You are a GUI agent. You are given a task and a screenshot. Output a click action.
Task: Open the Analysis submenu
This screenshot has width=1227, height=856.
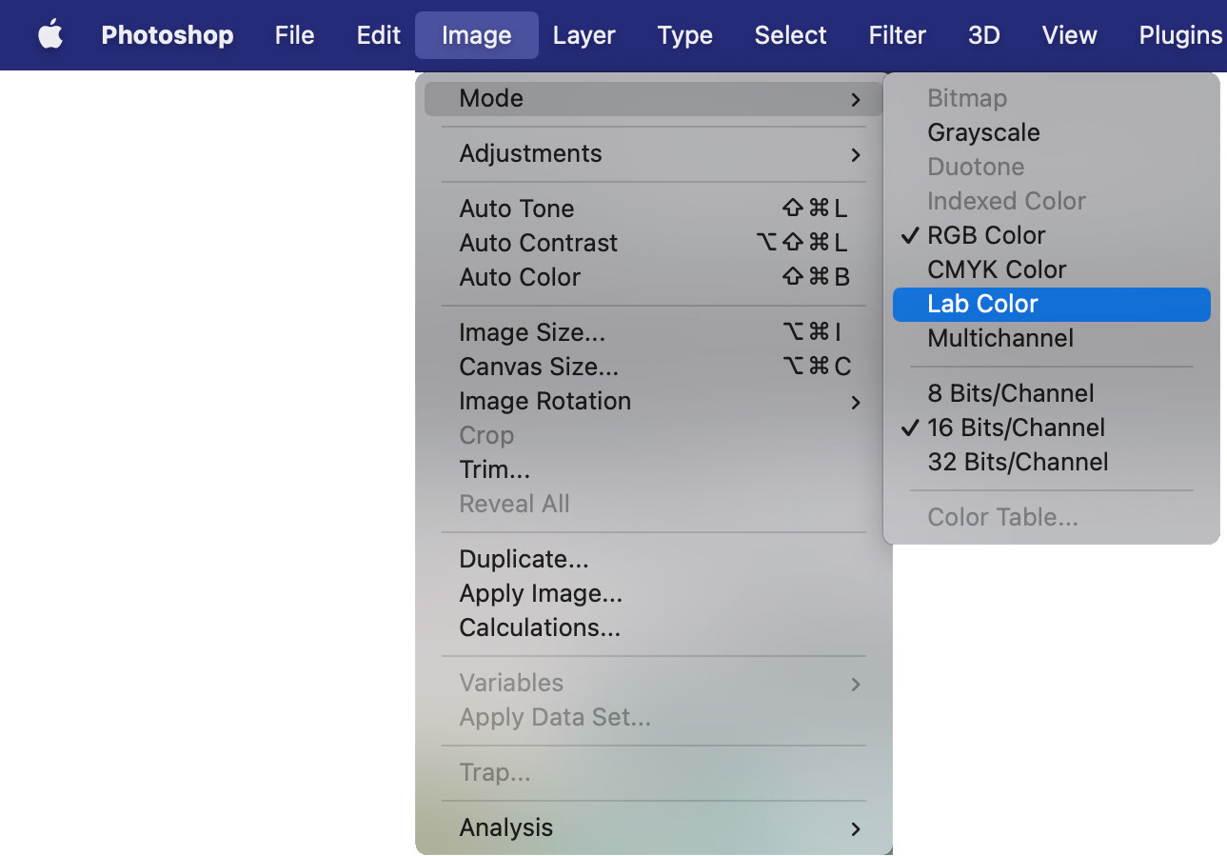(x=653, y=827)
